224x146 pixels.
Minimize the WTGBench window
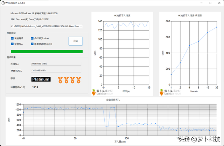pos(202,3)
